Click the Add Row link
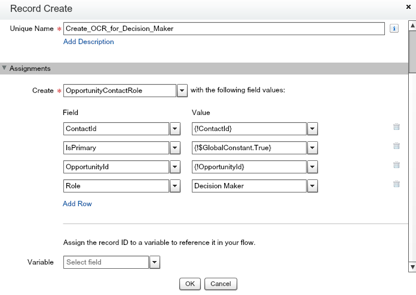This screenshot has width=416, height=295. point(77,204)
